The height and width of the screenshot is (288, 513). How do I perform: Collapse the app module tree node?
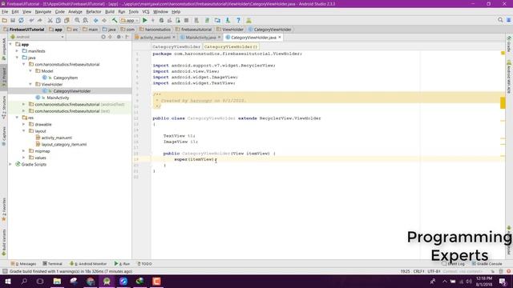[10, 44]
